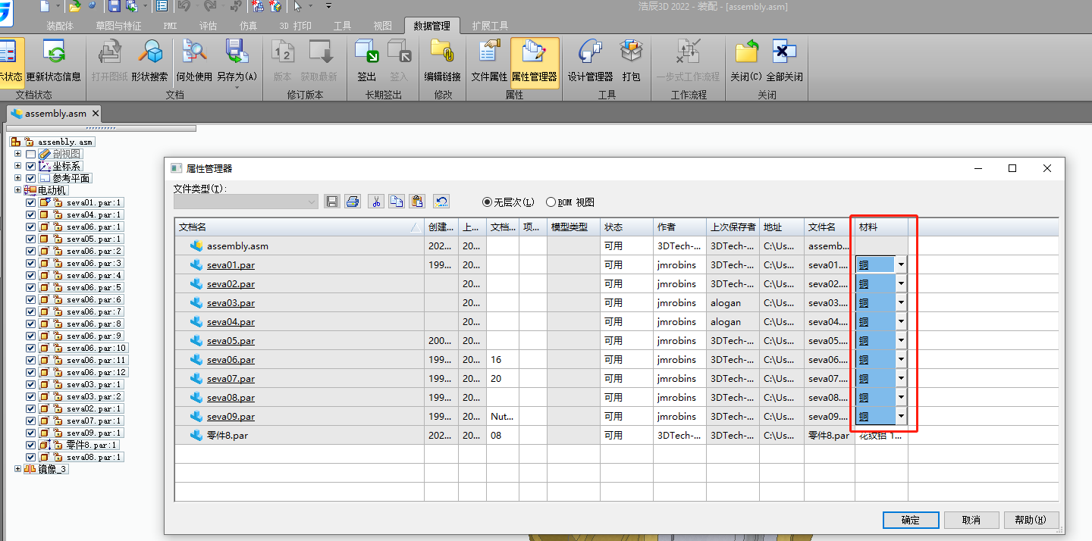Viewport: 1092px width, 541px height.
Task: Click the 取消 button
Action: pos(971,520)
